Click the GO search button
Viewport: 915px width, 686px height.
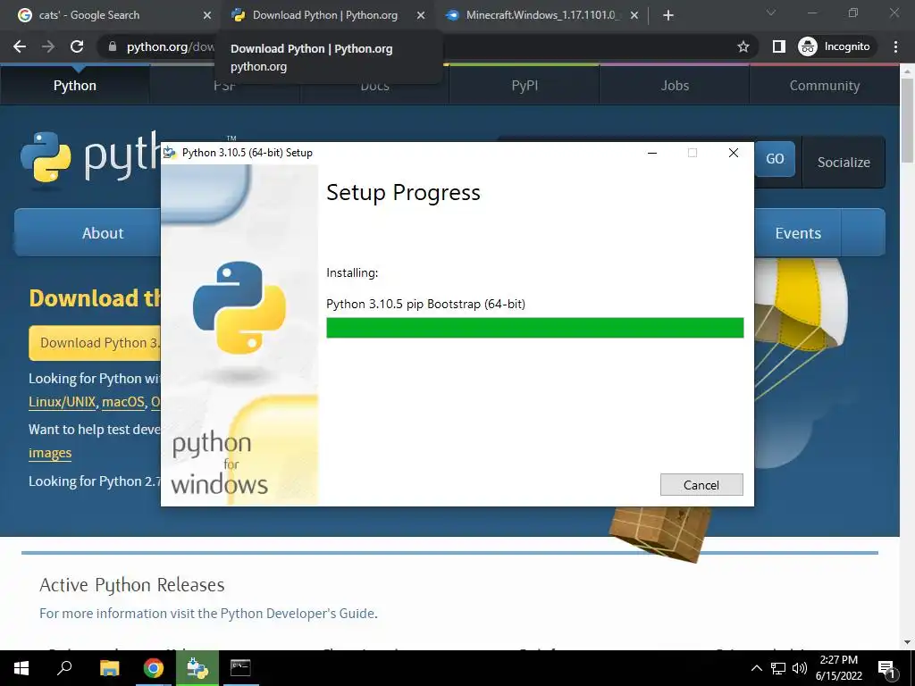tap(775, 159)
